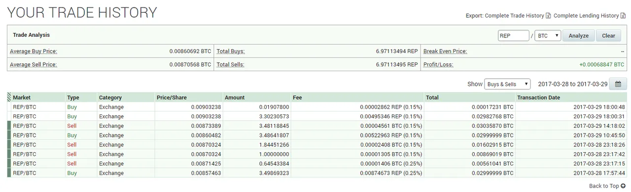The height and width of the screenshot is (192, 631).
Task: Click transaction date 2017-03-29 18:00:31
Action: click(599, 116)
